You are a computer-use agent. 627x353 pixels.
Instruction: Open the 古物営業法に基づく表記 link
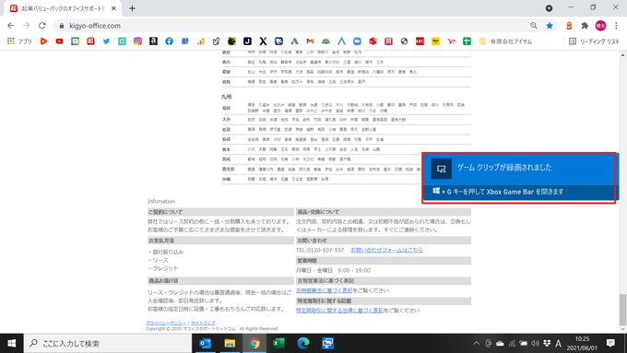point(325,290)
